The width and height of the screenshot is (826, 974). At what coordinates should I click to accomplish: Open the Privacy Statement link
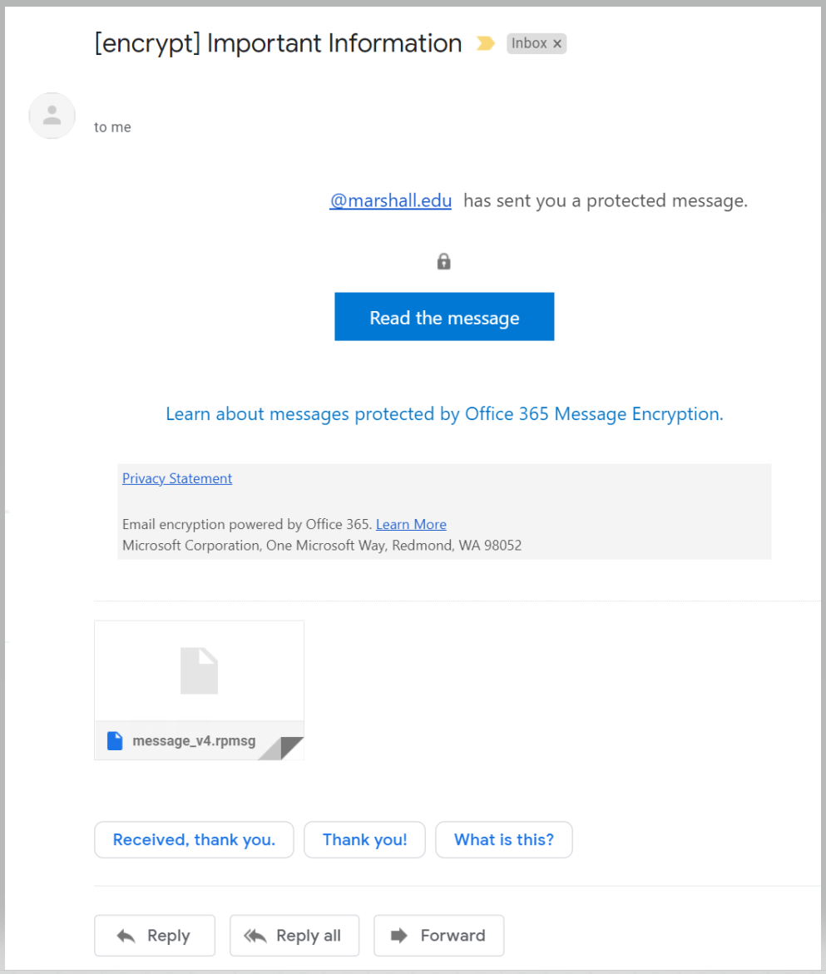(x=177, y=478)
